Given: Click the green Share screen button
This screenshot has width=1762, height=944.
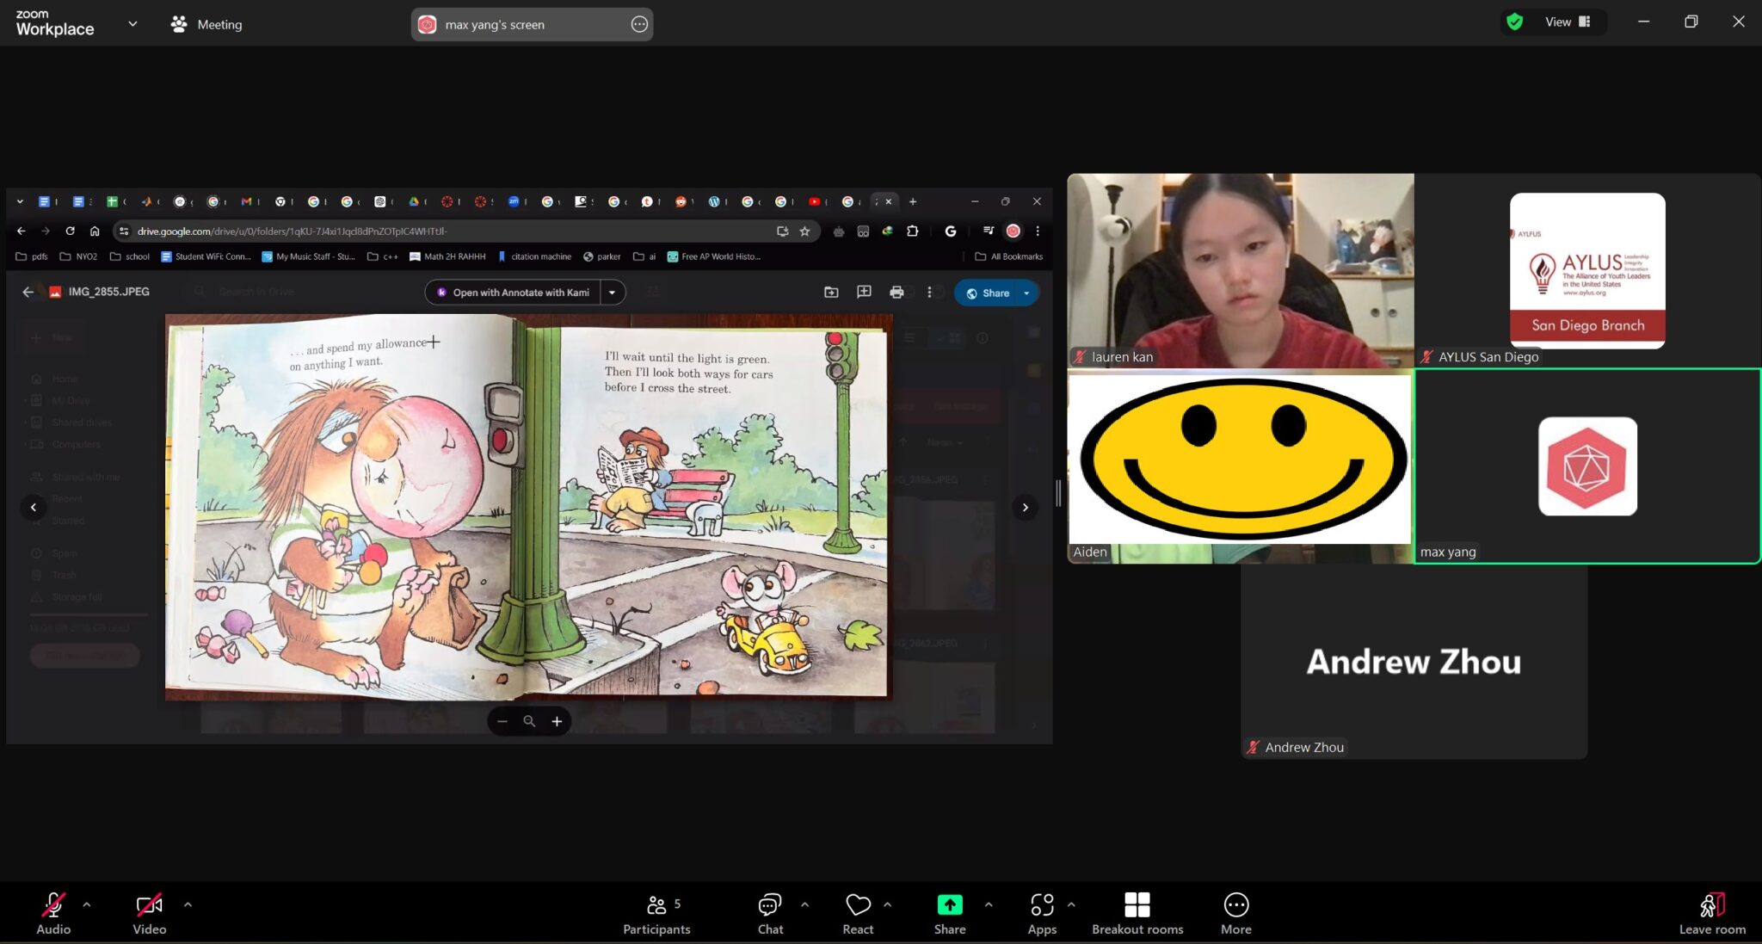Looking at the screenshot, I should tap(950, 914).
